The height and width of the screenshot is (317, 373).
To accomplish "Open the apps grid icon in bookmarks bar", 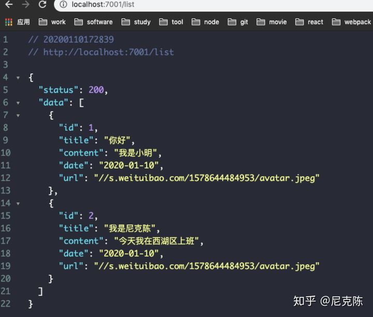I will (x=9, y=22).
